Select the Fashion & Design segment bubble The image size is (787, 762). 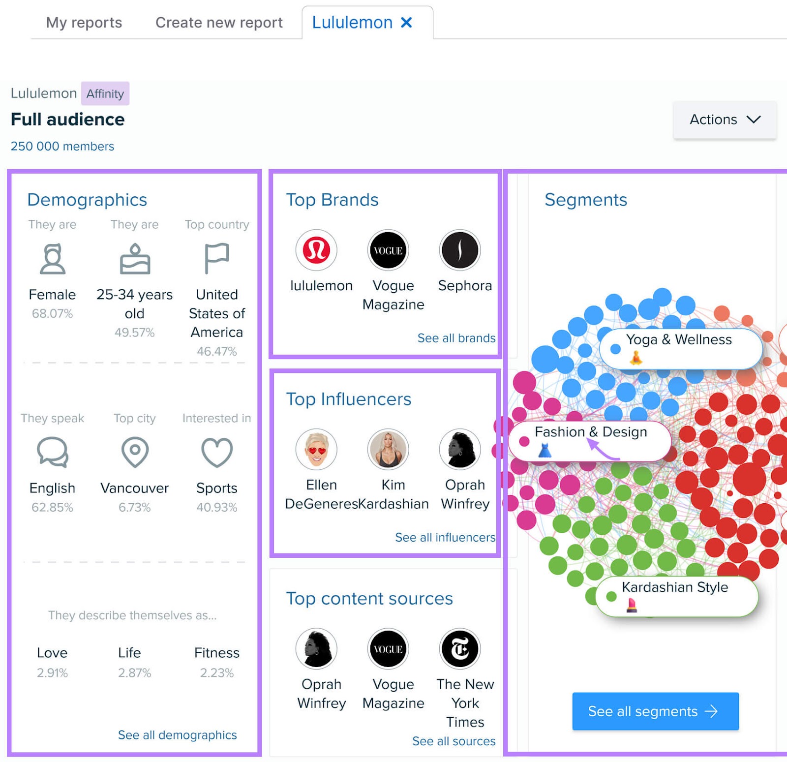[x=590, y=439]
